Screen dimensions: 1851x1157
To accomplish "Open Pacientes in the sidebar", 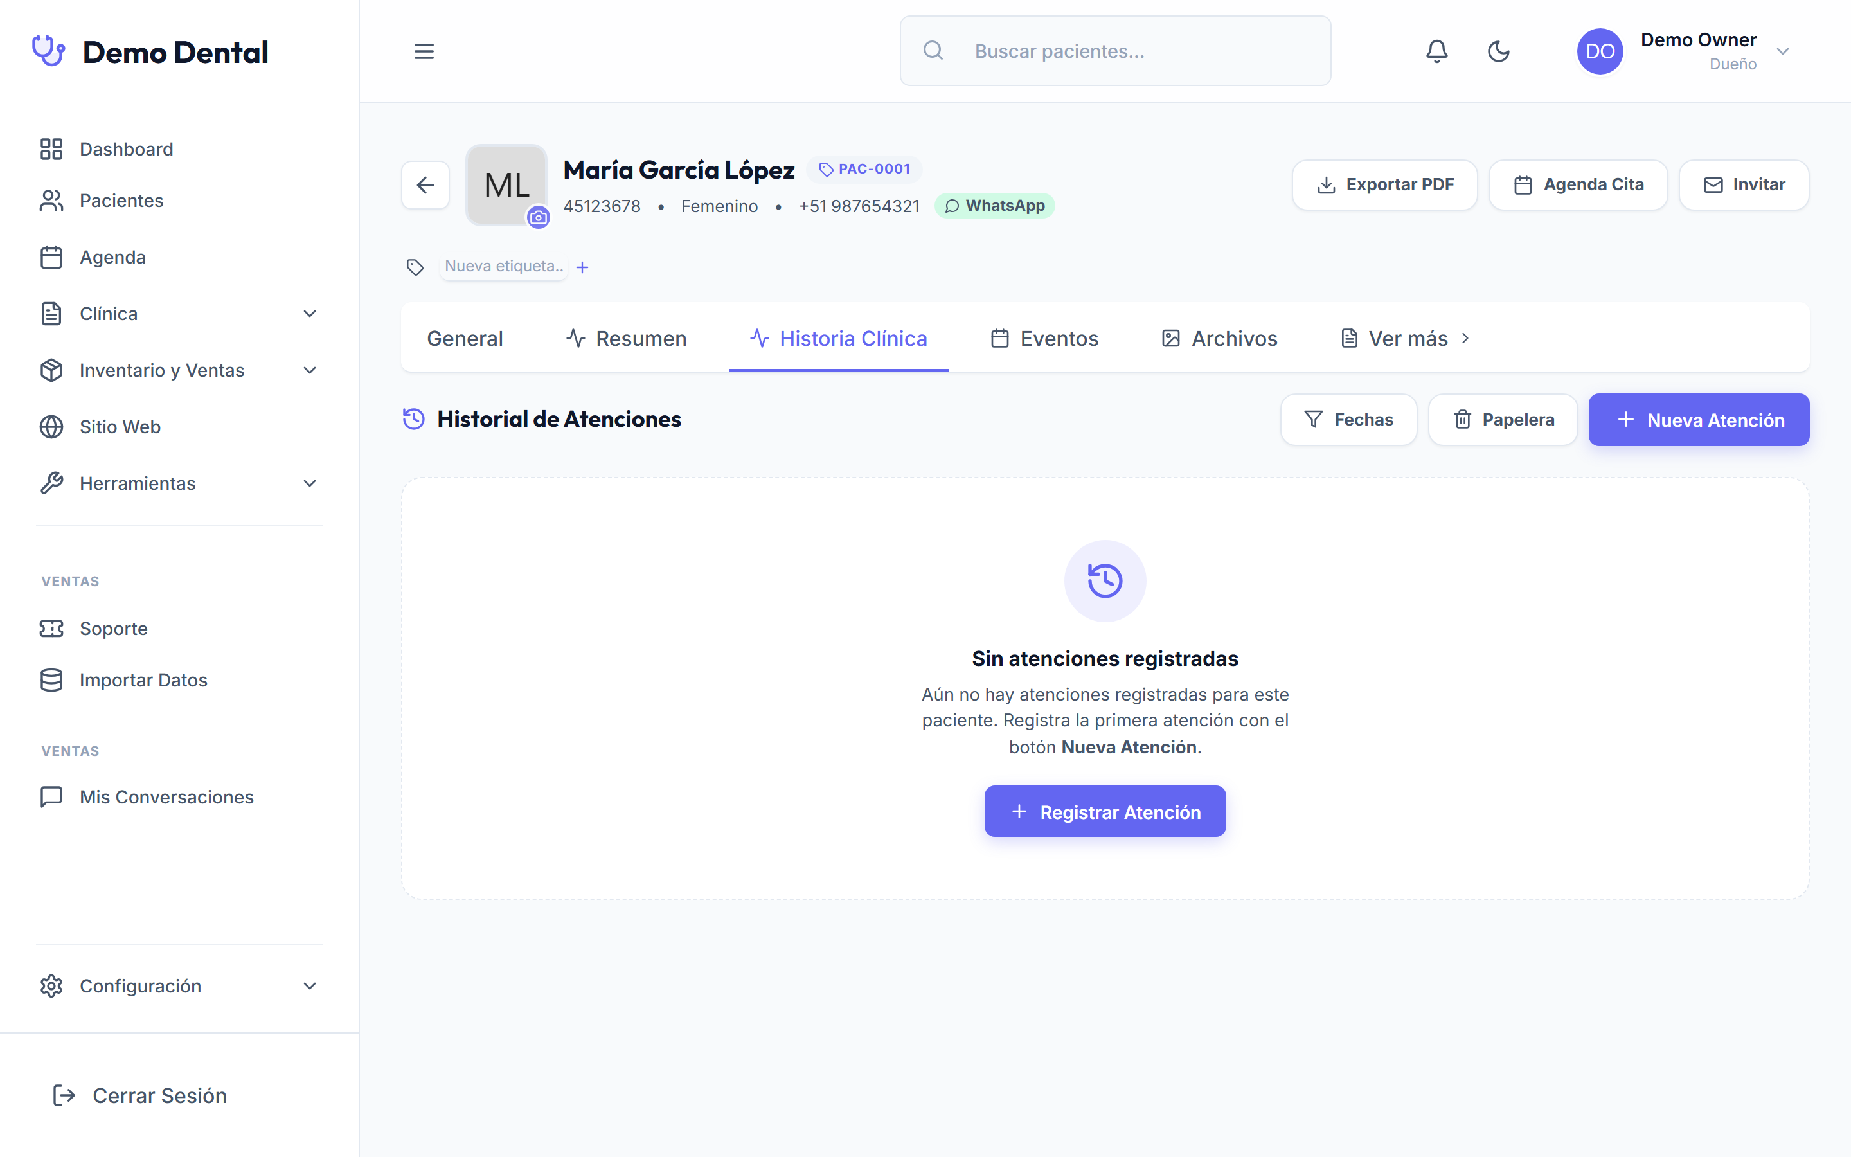I will coord(179,201).
